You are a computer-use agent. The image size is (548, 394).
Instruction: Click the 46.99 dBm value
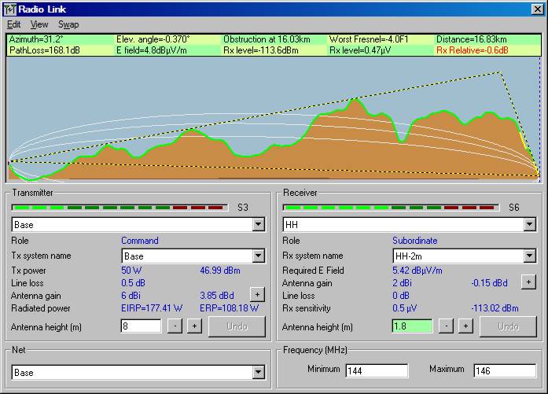220,271
